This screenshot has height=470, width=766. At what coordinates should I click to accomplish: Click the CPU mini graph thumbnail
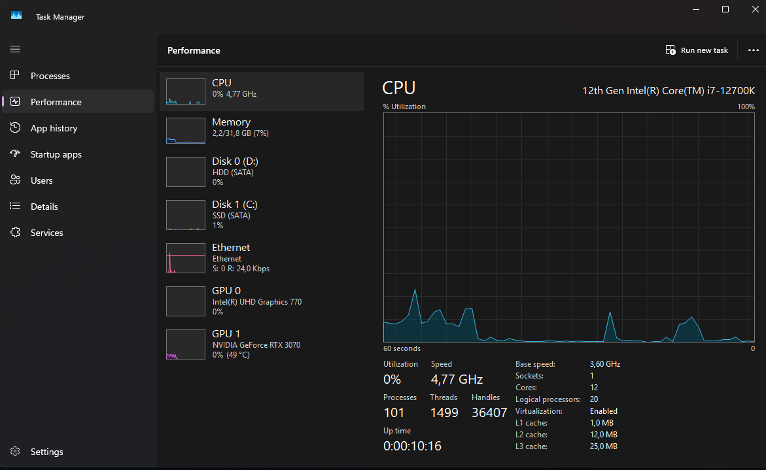click(x=186, y=92)
